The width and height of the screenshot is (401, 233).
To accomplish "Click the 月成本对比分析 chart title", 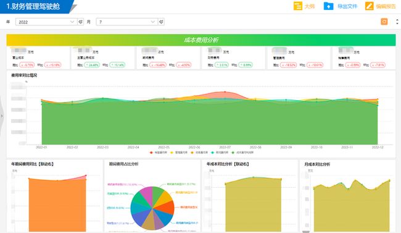I will pyautogui.click(x=317, y=164).
